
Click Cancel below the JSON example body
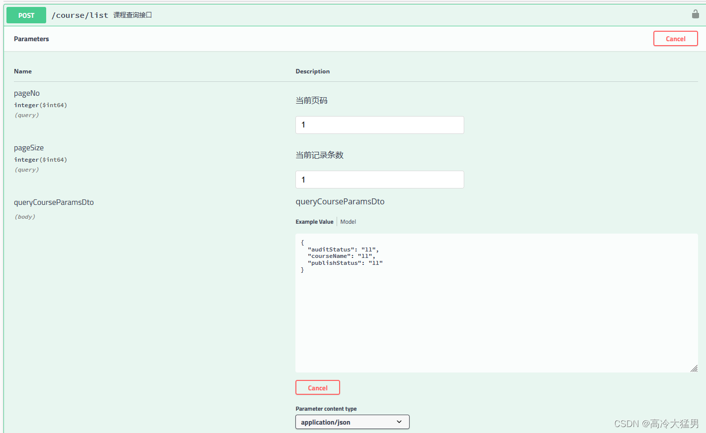[x=317, y=387]
